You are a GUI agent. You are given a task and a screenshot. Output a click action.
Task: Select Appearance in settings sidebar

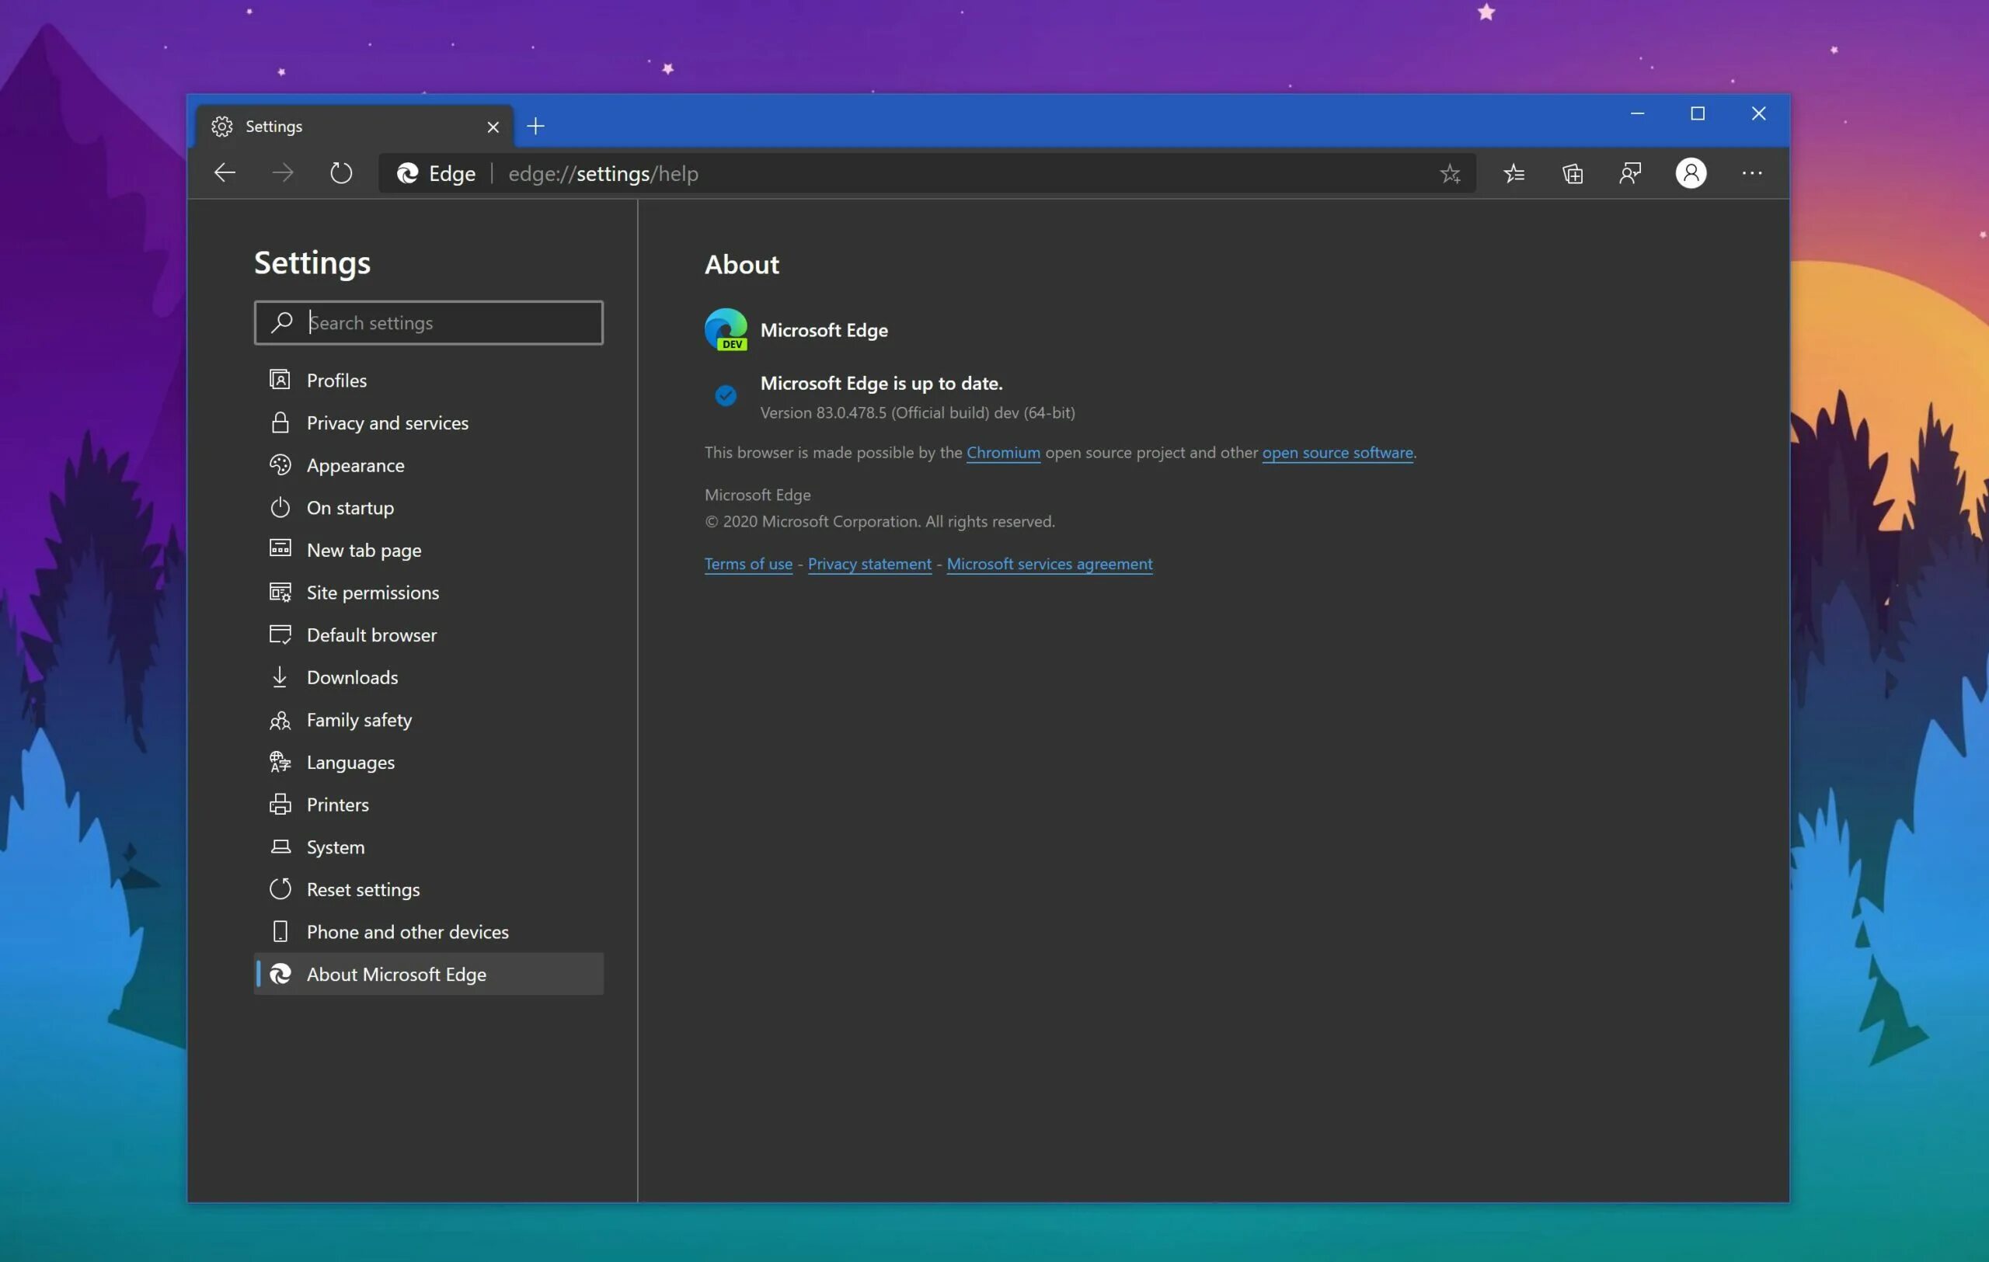click(355, 465)
